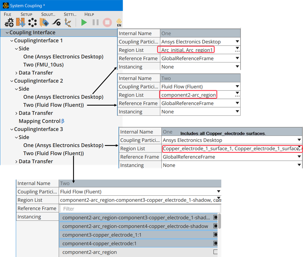The image size is (303, 257).
Task: Select Two (FMU_10us) in the tree
Action: pos(43,65)
